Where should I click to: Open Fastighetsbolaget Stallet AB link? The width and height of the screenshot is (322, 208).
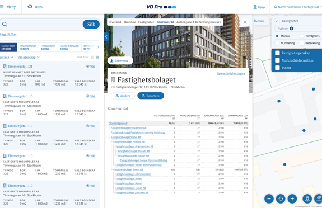point(126,137)
